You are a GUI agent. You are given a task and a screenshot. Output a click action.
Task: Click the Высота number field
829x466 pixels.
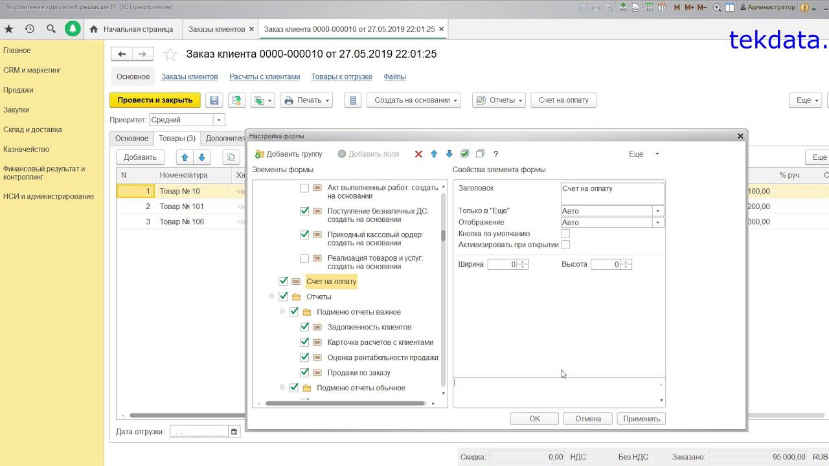point(606,264)
